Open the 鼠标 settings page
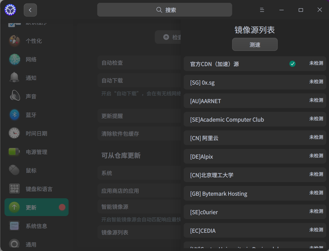 pos(37,171)
